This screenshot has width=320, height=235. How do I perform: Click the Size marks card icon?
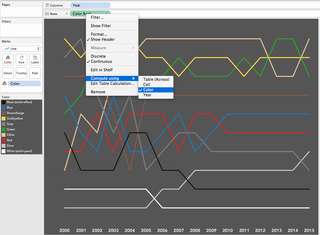[x=21, y=58]
